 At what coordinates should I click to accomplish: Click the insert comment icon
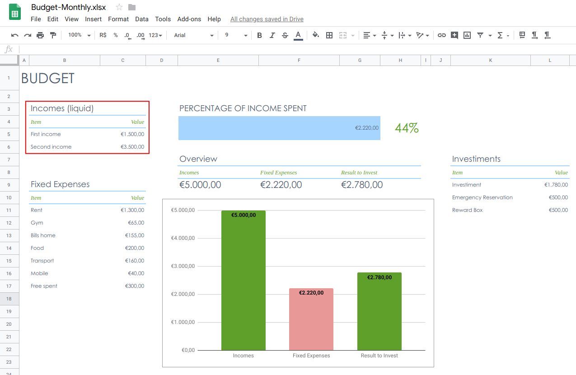[x=454, y=35]
